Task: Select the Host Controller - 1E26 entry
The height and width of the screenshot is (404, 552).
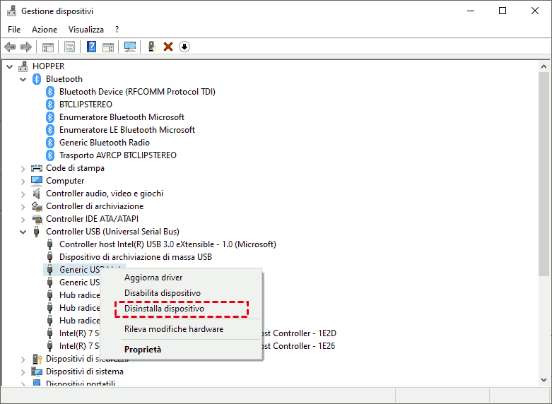Action: click(x=299, y=346)
